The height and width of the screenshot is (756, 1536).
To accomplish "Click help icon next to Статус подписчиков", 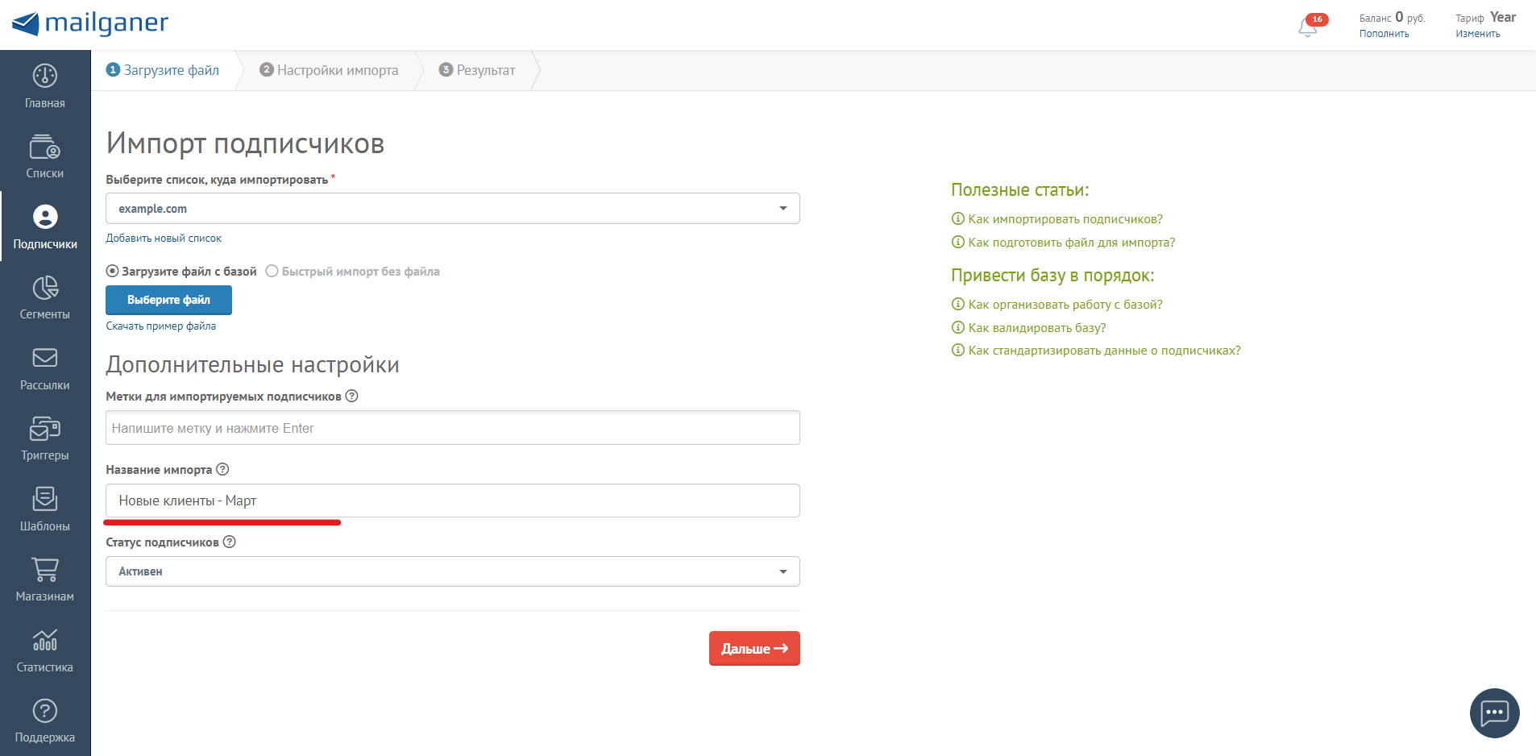I will (230, 542).
